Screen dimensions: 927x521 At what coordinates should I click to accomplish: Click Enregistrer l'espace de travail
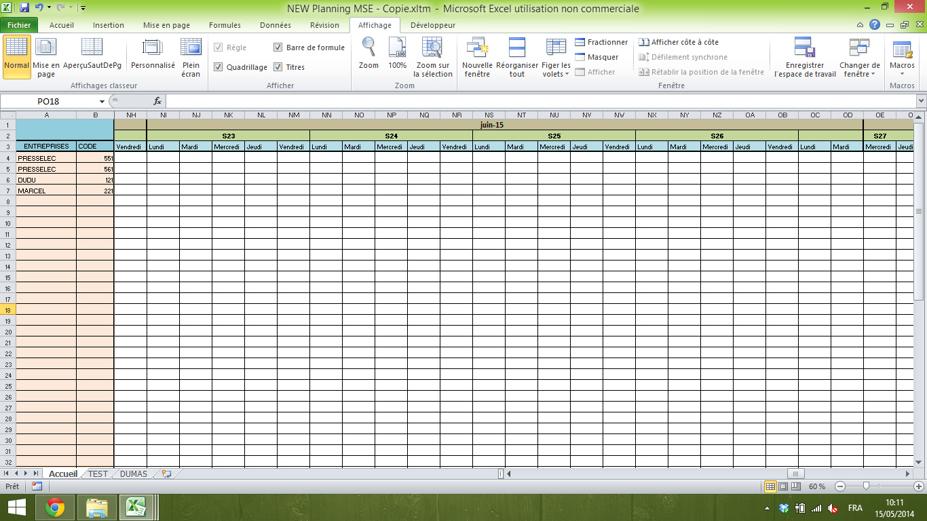click(x=805, y=58)
